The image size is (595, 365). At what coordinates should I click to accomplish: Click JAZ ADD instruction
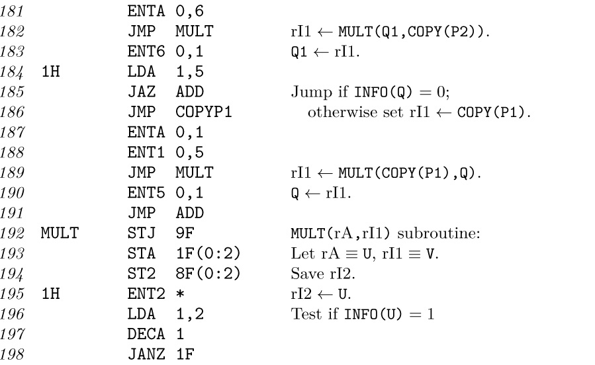pyautogui.click(x=165, y=92)
